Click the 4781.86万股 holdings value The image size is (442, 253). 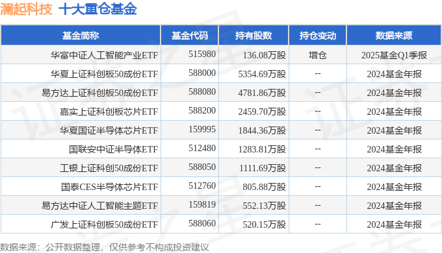coord(262,93)
